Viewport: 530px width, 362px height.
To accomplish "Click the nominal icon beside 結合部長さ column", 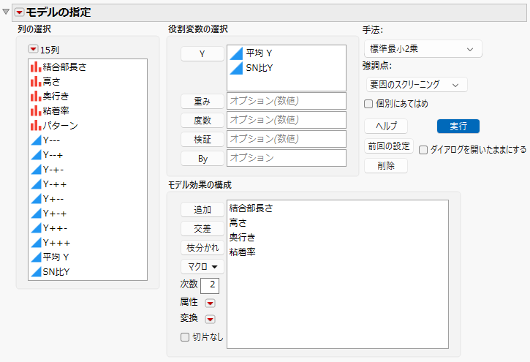I will coord(36,67).
